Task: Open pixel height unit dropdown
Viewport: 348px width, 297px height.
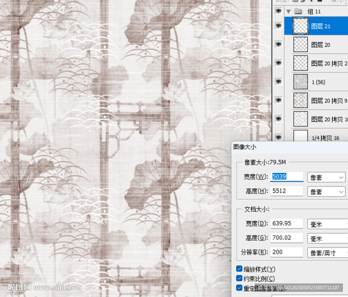Action: point(326,192)
